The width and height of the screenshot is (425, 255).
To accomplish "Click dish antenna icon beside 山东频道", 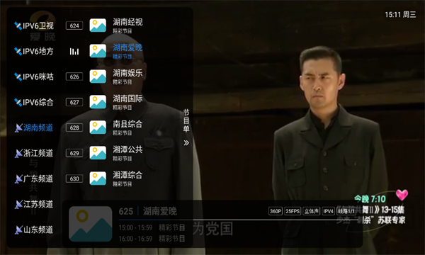I will 18,229.
